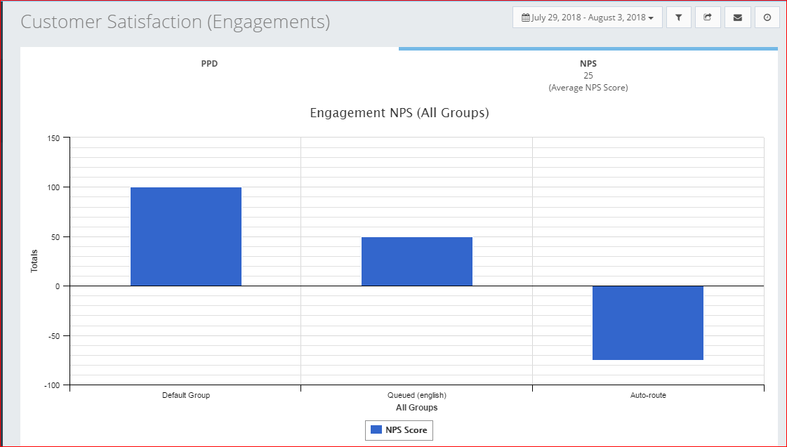Click the (Average NPS Score) caption
This screenshot has height=447, width=787.
pyautogui.click(x=588, y=88)
